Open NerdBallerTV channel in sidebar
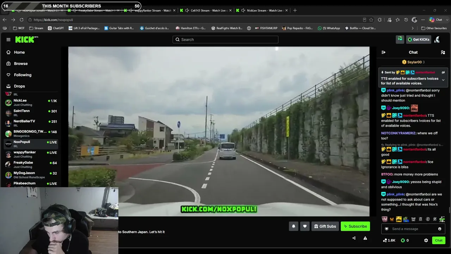 coord(31,123)
